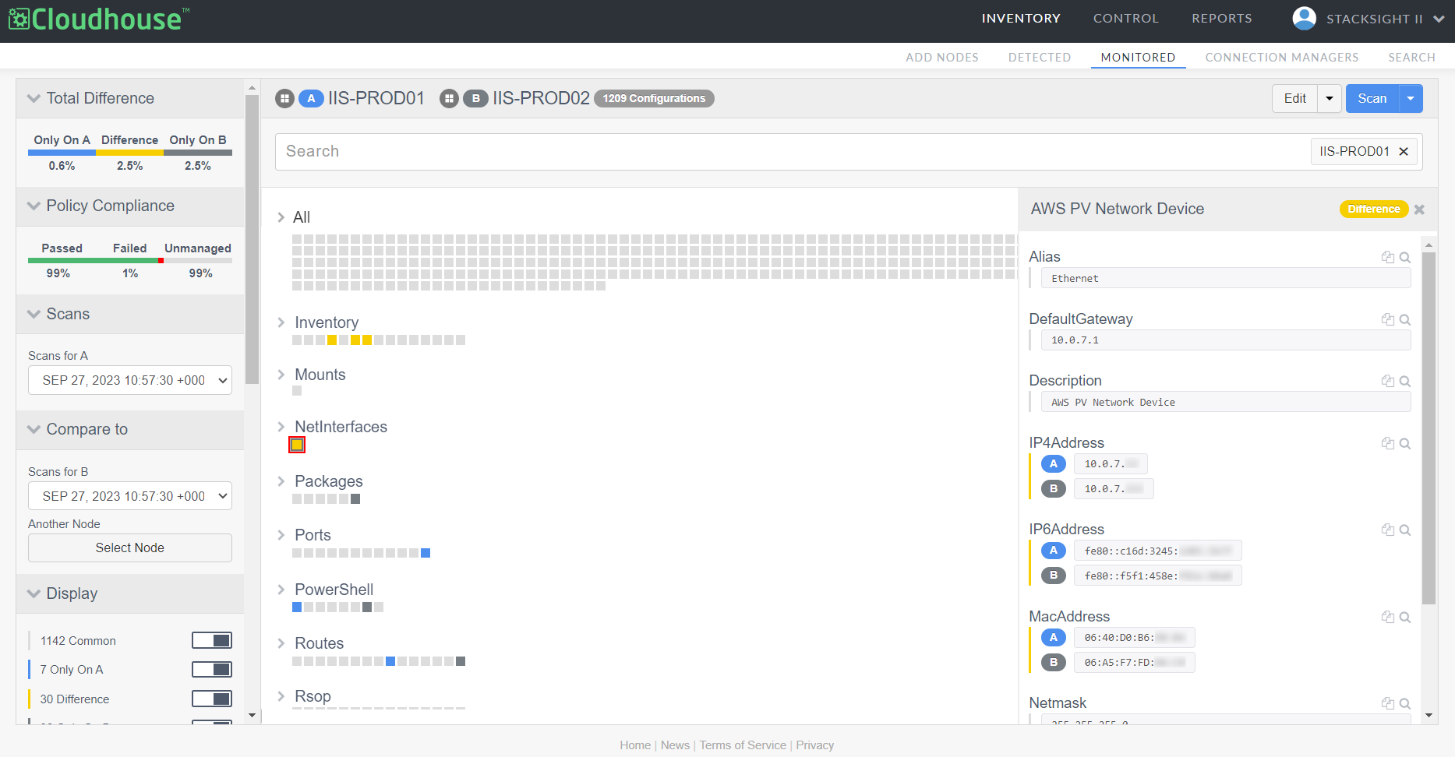This screenshot has height=757, width=1455.
Task: Click the left sidebar vertical scrollbar
Action: click(252, 240)
